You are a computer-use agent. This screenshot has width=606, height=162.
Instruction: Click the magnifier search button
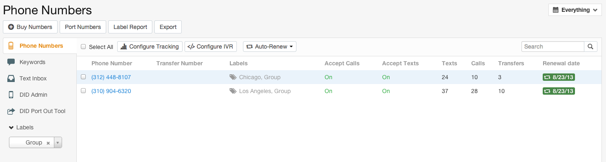coord(590,47)
